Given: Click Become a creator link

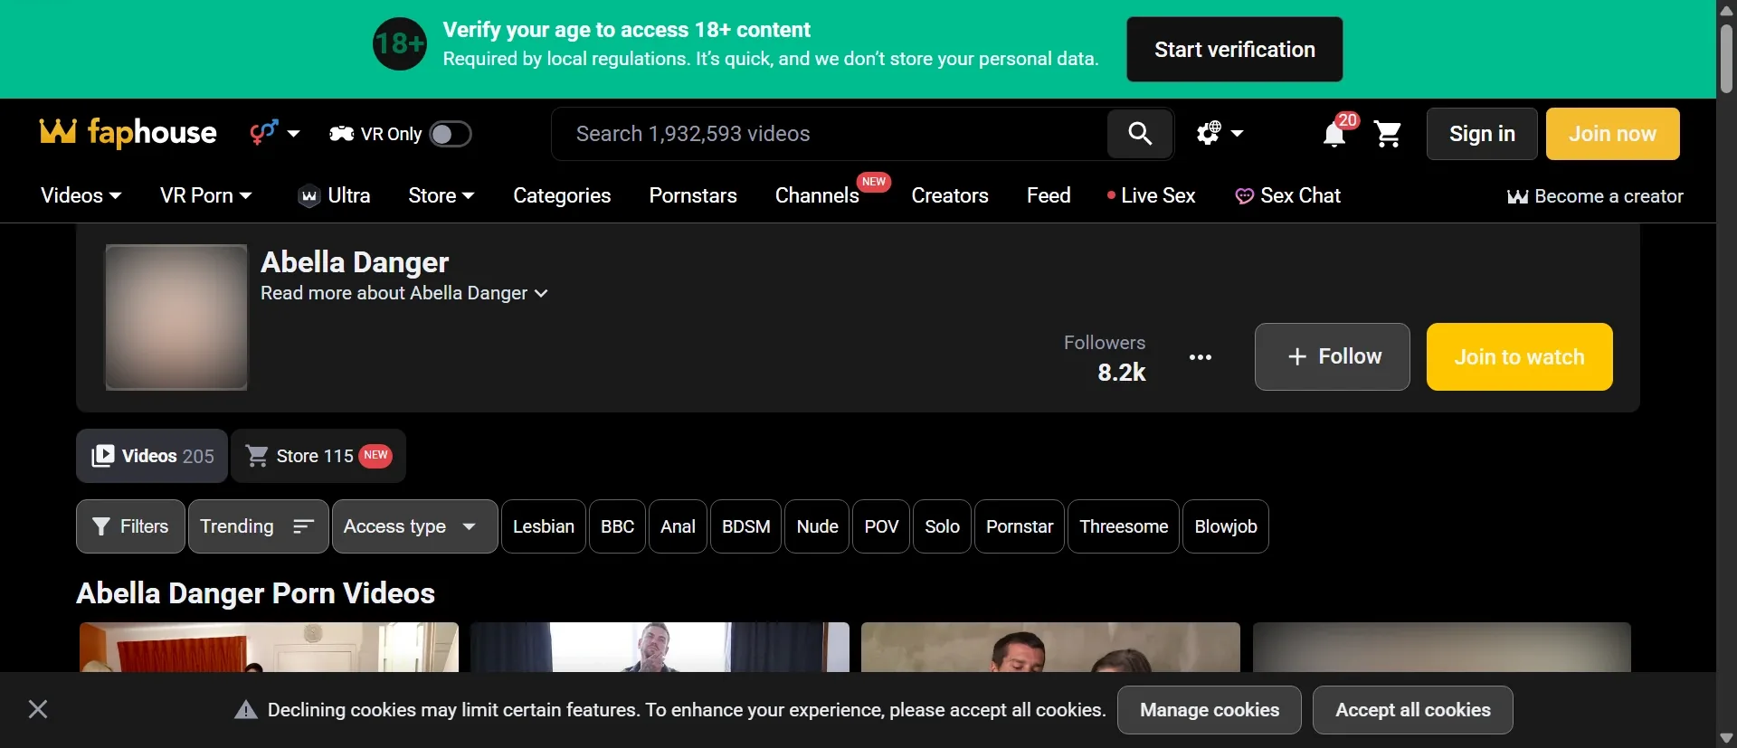Looking at the screenshot, I should point(1595,196).
